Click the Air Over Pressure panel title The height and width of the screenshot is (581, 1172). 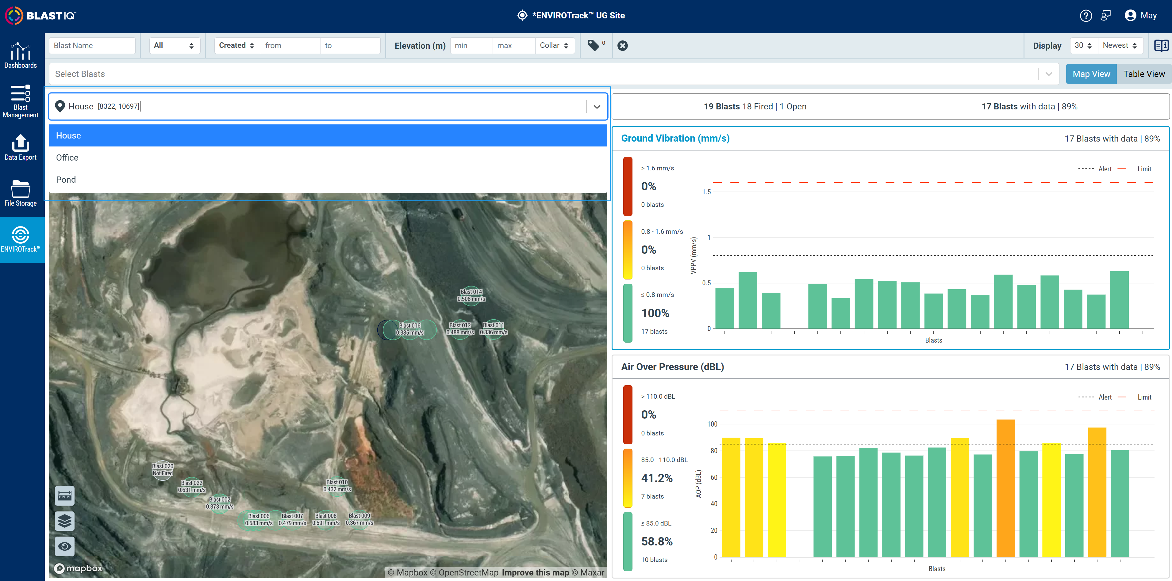tap(672, 367)
